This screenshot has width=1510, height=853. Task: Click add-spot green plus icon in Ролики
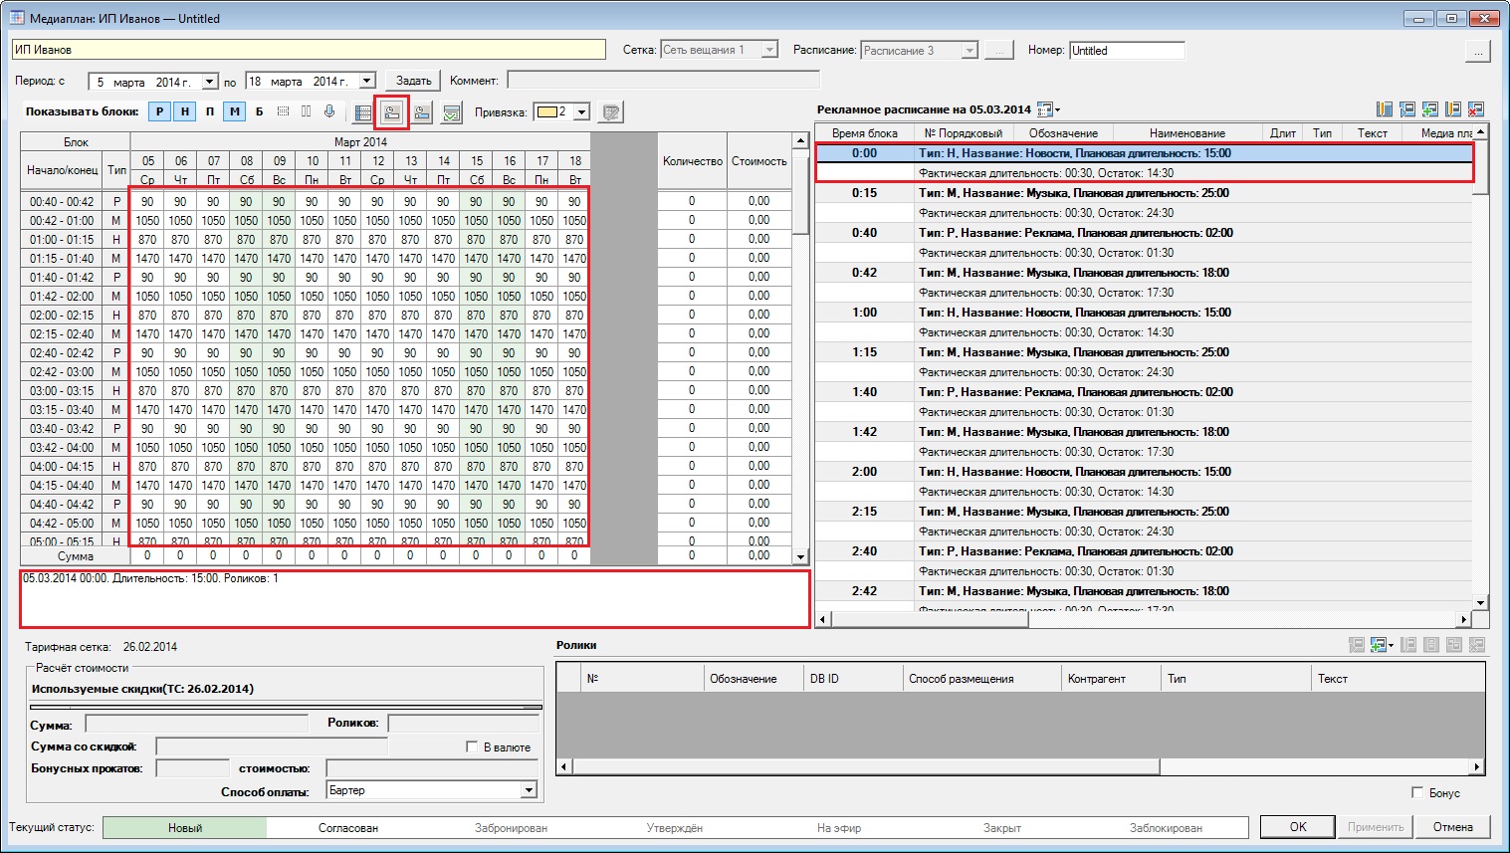point(1379,645)
